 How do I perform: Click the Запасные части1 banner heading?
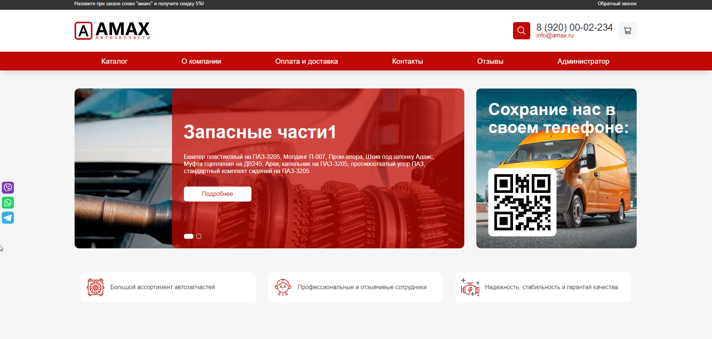coord(260,132)
